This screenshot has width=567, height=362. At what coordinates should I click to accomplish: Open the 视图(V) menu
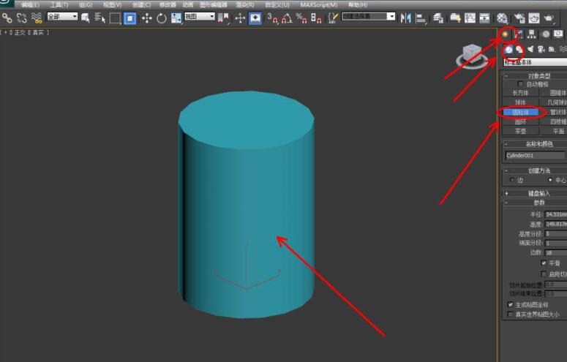pos(112,5)
